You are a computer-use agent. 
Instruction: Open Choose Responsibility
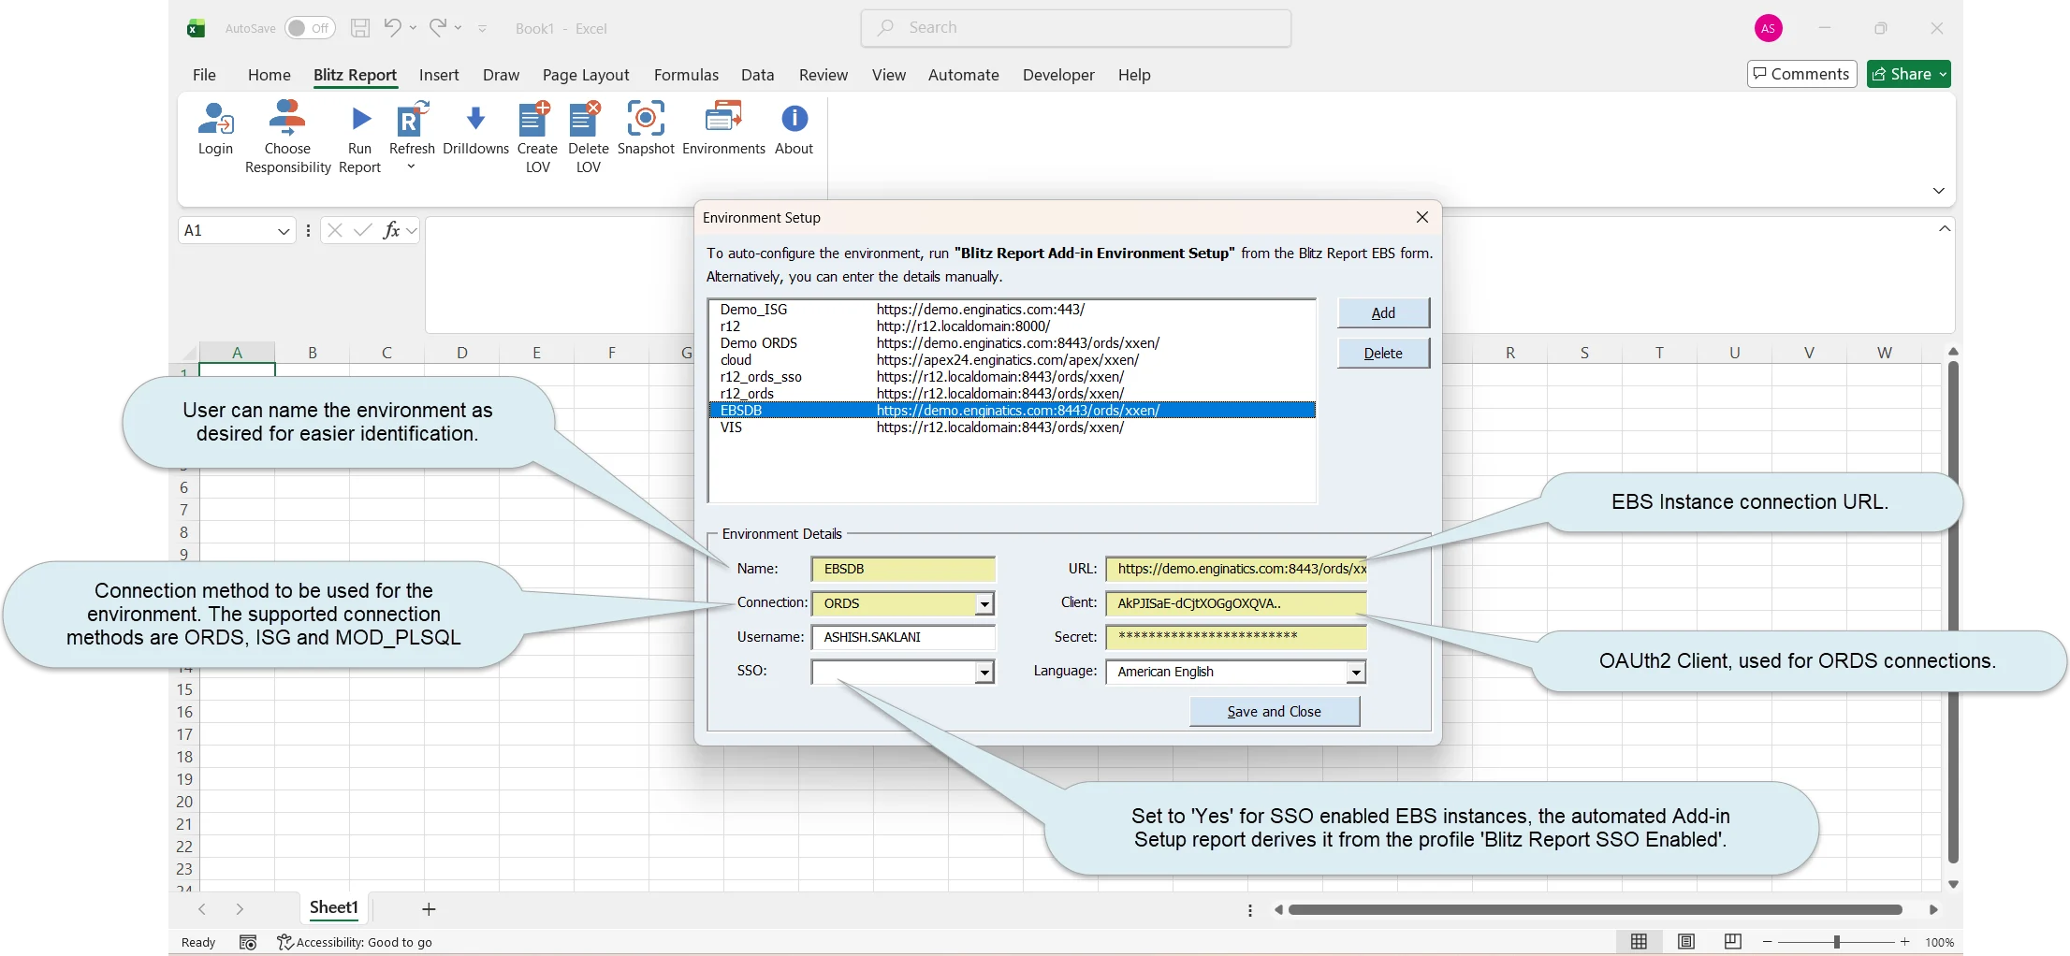(x=287, y=119)
